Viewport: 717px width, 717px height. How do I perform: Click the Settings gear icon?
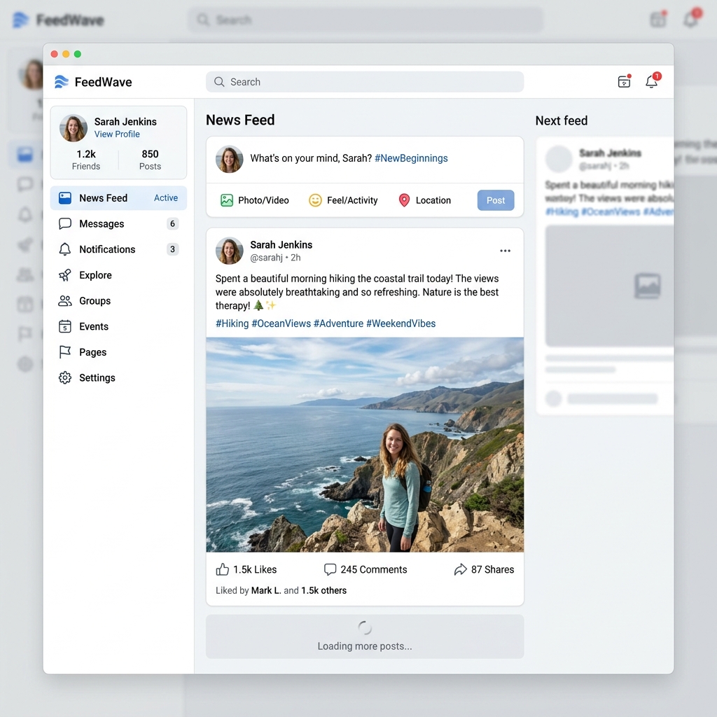click(65, 377)
